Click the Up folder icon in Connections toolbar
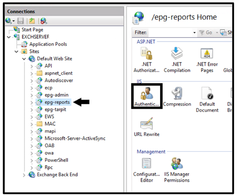 (32, 21)
